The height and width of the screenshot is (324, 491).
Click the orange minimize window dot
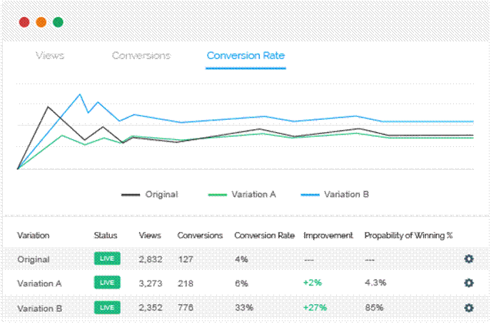(41, 22)
